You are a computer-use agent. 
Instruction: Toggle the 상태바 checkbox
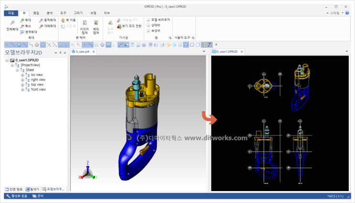(x=149, y=25)
